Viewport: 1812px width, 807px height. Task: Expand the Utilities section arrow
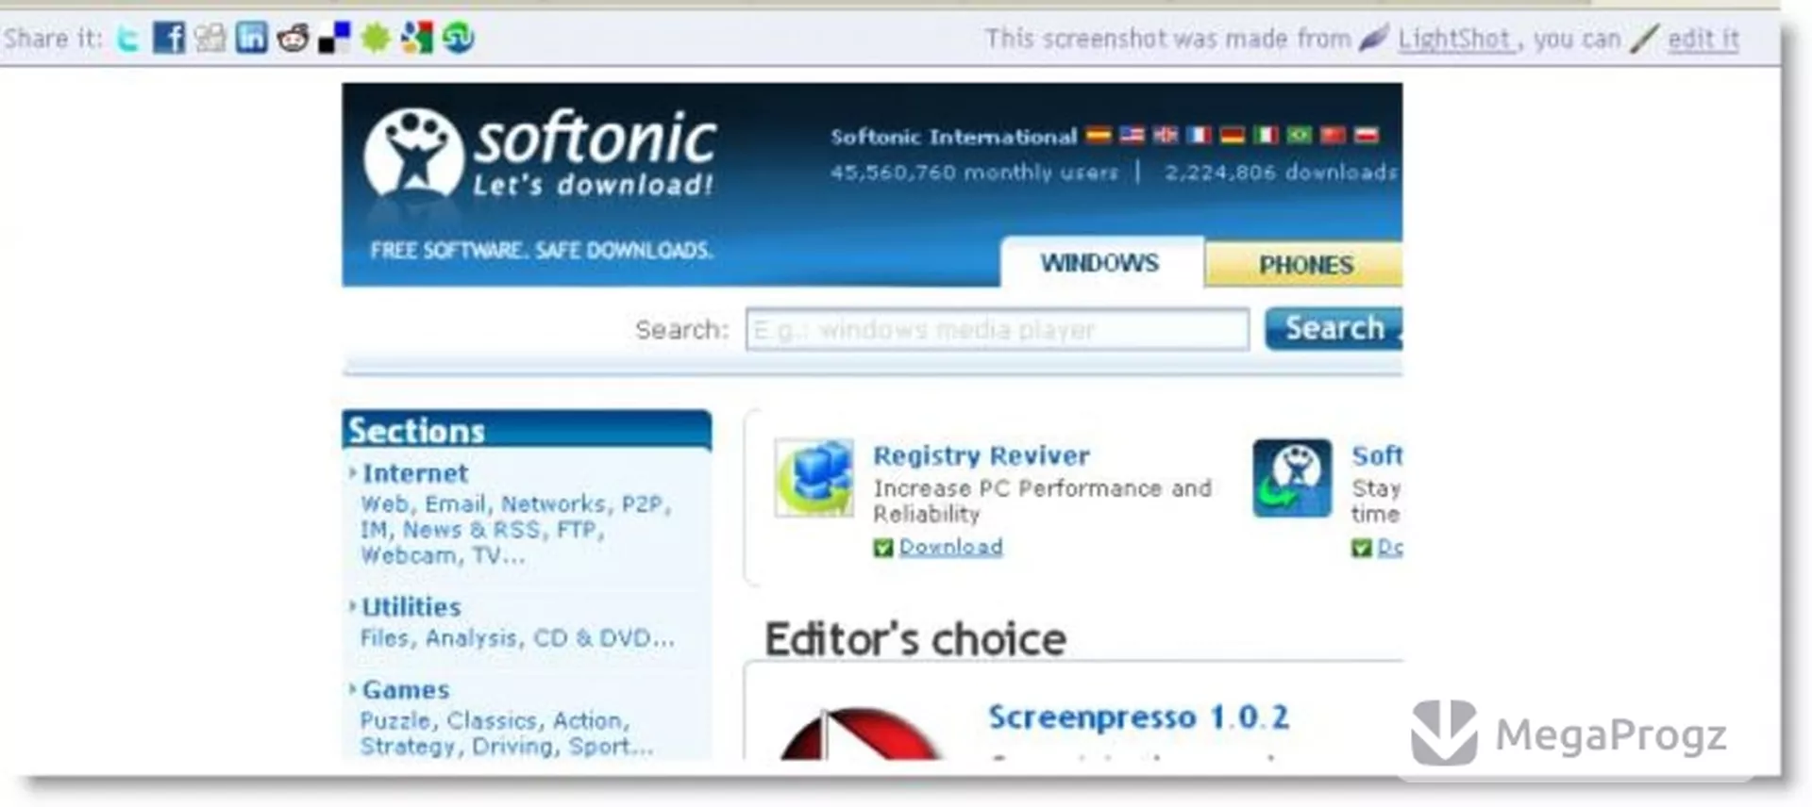353,606
